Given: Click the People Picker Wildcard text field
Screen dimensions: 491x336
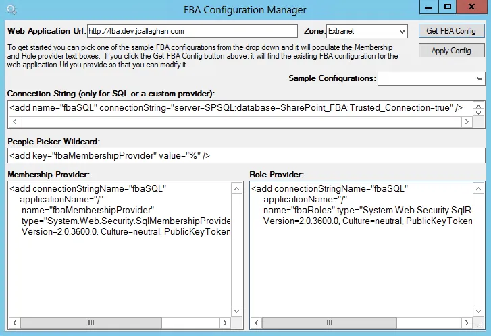Looking at the screenshot, I should point(246,155).
